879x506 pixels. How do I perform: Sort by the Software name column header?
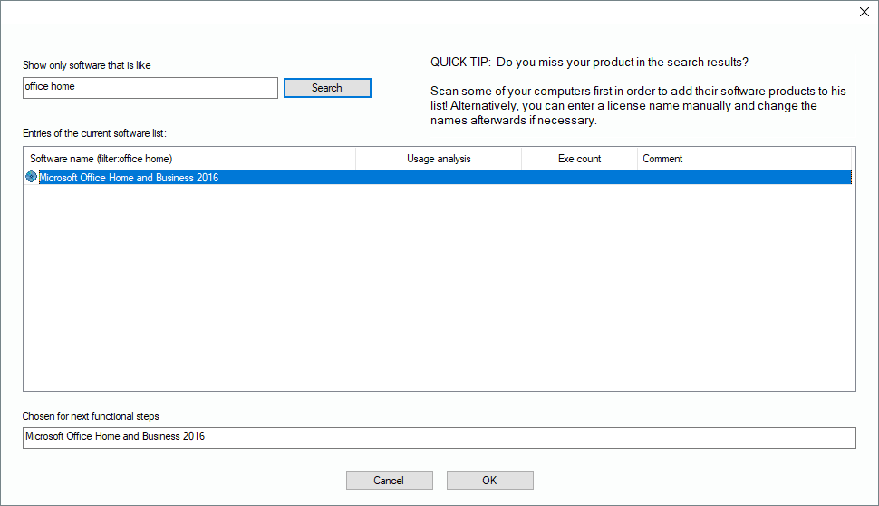(x=190, y=159)
